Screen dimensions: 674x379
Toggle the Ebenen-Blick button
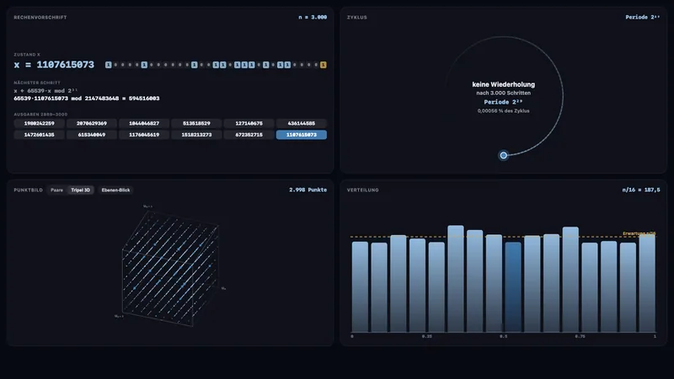115,190
